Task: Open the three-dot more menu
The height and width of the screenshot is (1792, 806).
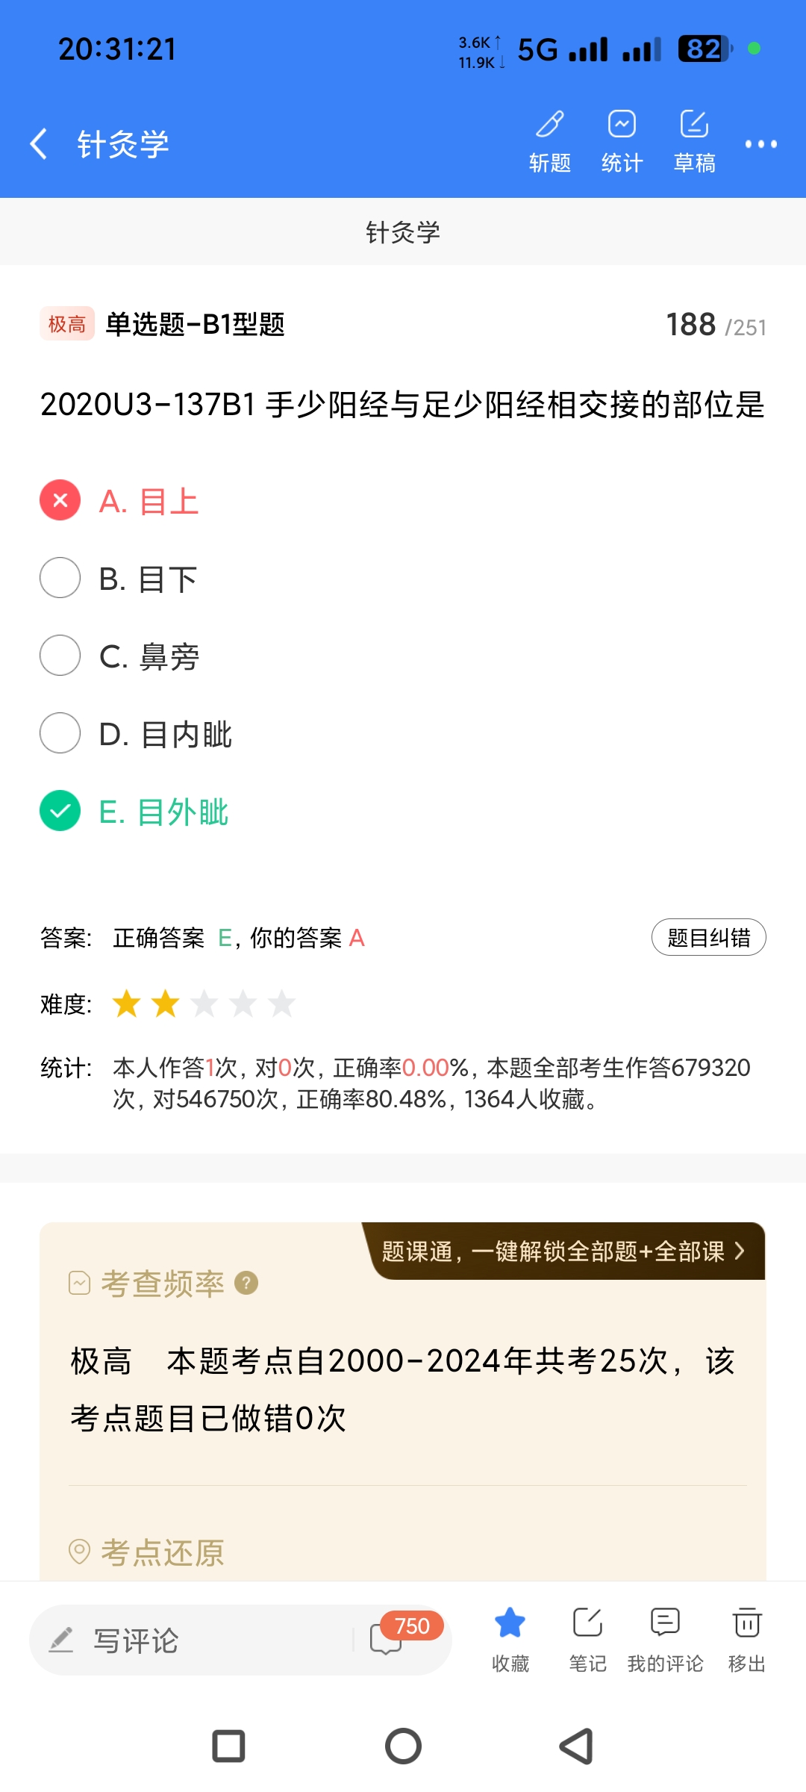Action: click(x=760, y=144)
